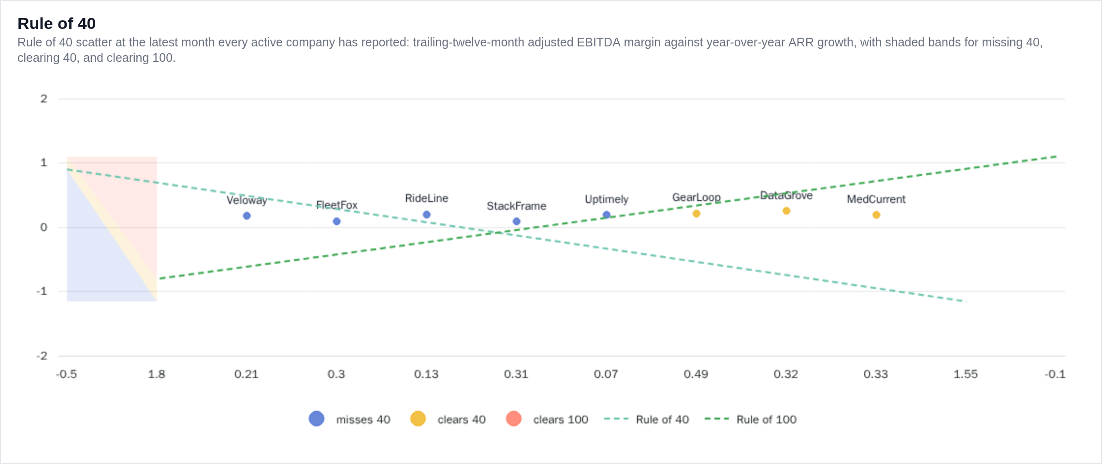This screenshot has width=1102, height=464.
Task: Select the GearLoop data point
Action: click(x=696, y=214)
